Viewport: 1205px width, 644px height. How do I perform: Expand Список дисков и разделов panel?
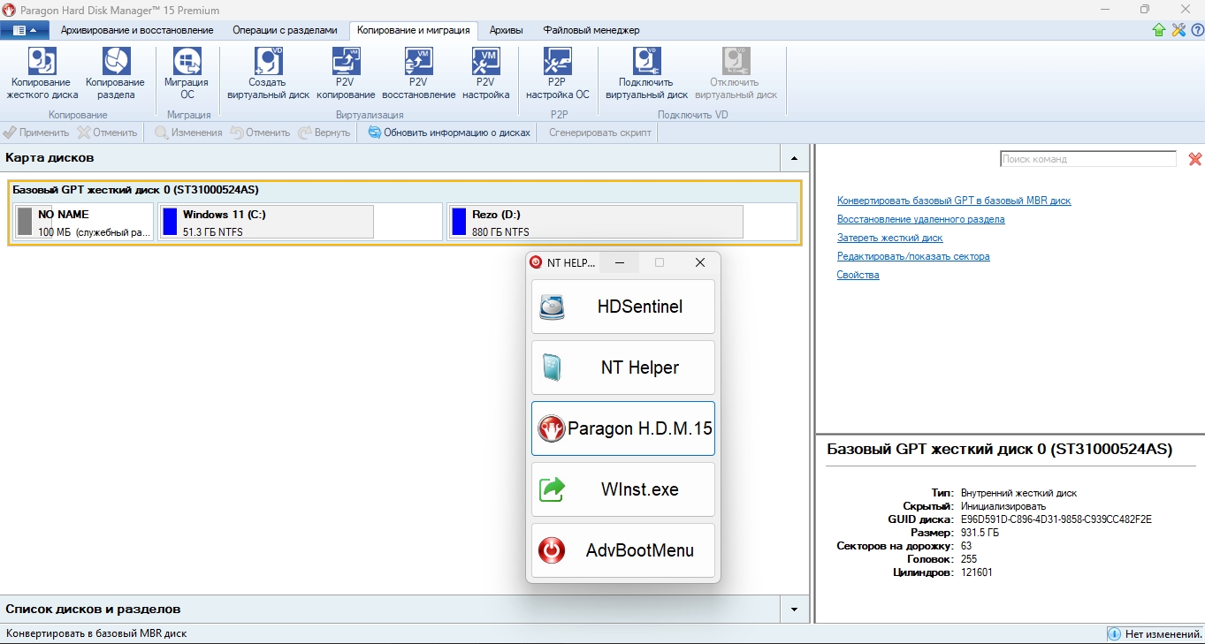[794, 610]
